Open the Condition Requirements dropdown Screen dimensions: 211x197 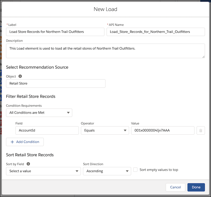[x=39, y=113]
